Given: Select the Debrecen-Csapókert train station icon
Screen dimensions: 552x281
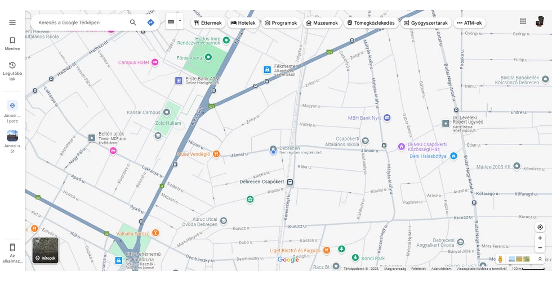Looking at the screenshot, I should pos(290,182).
